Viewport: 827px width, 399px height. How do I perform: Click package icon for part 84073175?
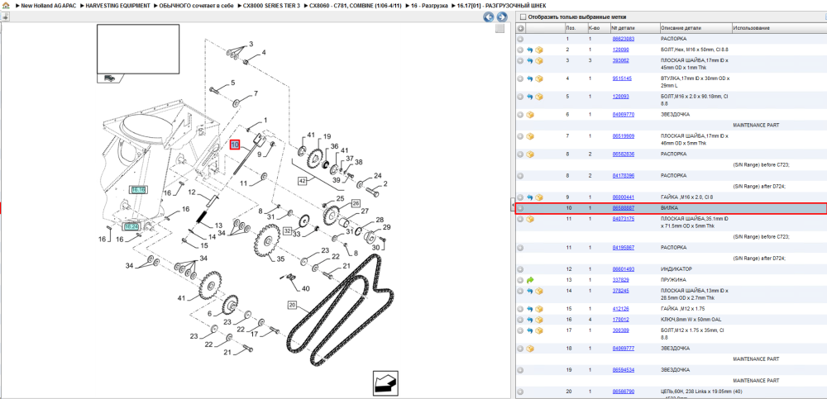tap(530, 219)
